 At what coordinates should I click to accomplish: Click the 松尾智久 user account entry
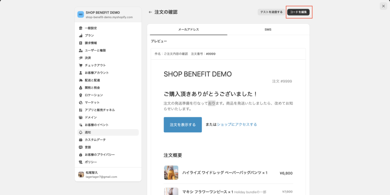point(108,174)
